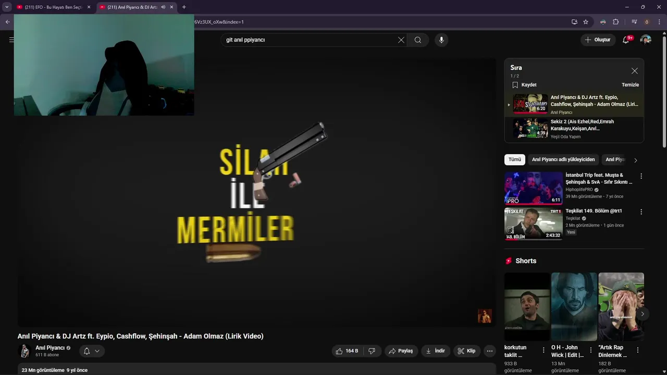This screenshot has width=667, height=375.
Task: Share the video with Paylaş
Action: coord(401,351)
